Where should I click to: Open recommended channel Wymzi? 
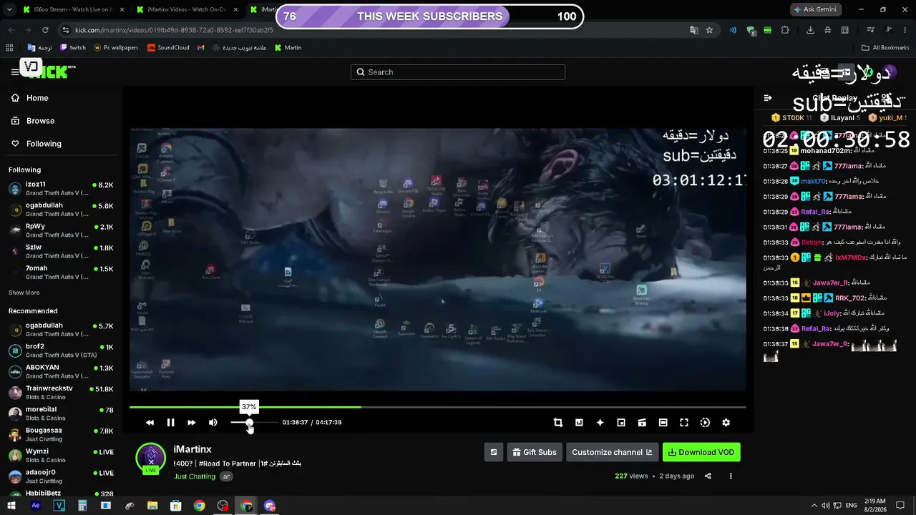[x=61, y=456]
